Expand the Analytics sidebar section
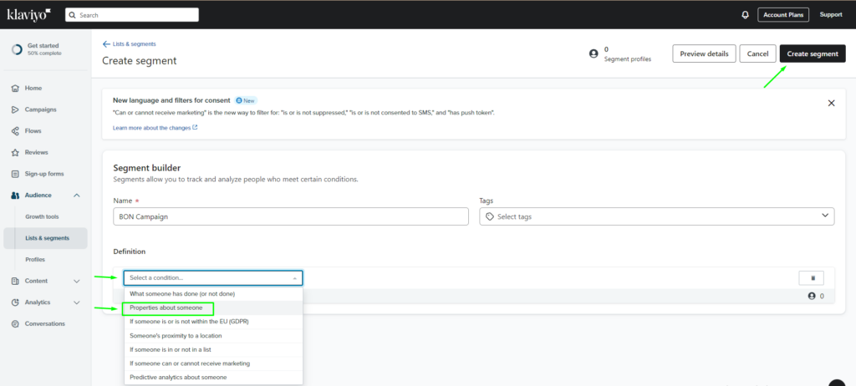This screenshot has width=856, height=386. pyautogui.click(x=77, y=302)
